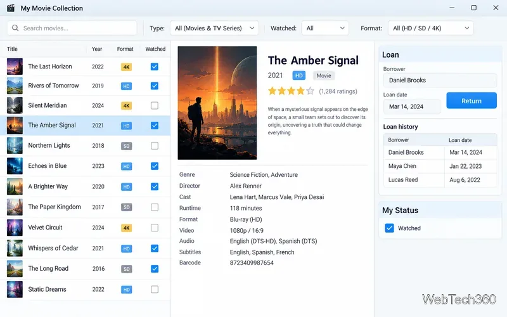Open the Static Dreams thumbnail
Image resolution: width=507 pixels, height=317 pixels.
coord(15,289)
